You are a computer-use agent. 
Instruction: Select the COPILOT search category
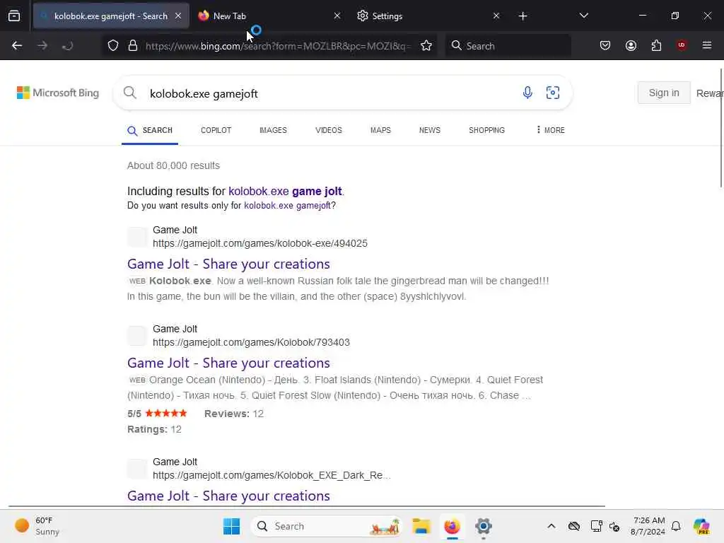pyautogui.click(x=216, y=130)
